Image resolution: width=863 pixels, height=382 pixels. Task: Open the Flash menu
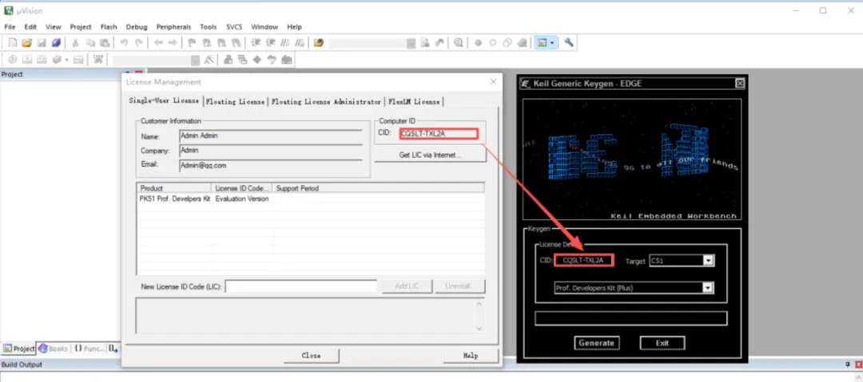click(109, 26)
